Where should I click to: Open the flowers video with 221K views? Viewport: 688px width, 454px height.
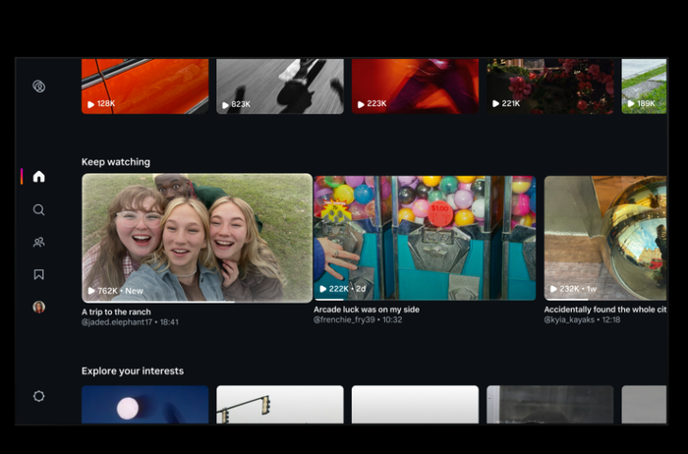(x=550, y=86)
